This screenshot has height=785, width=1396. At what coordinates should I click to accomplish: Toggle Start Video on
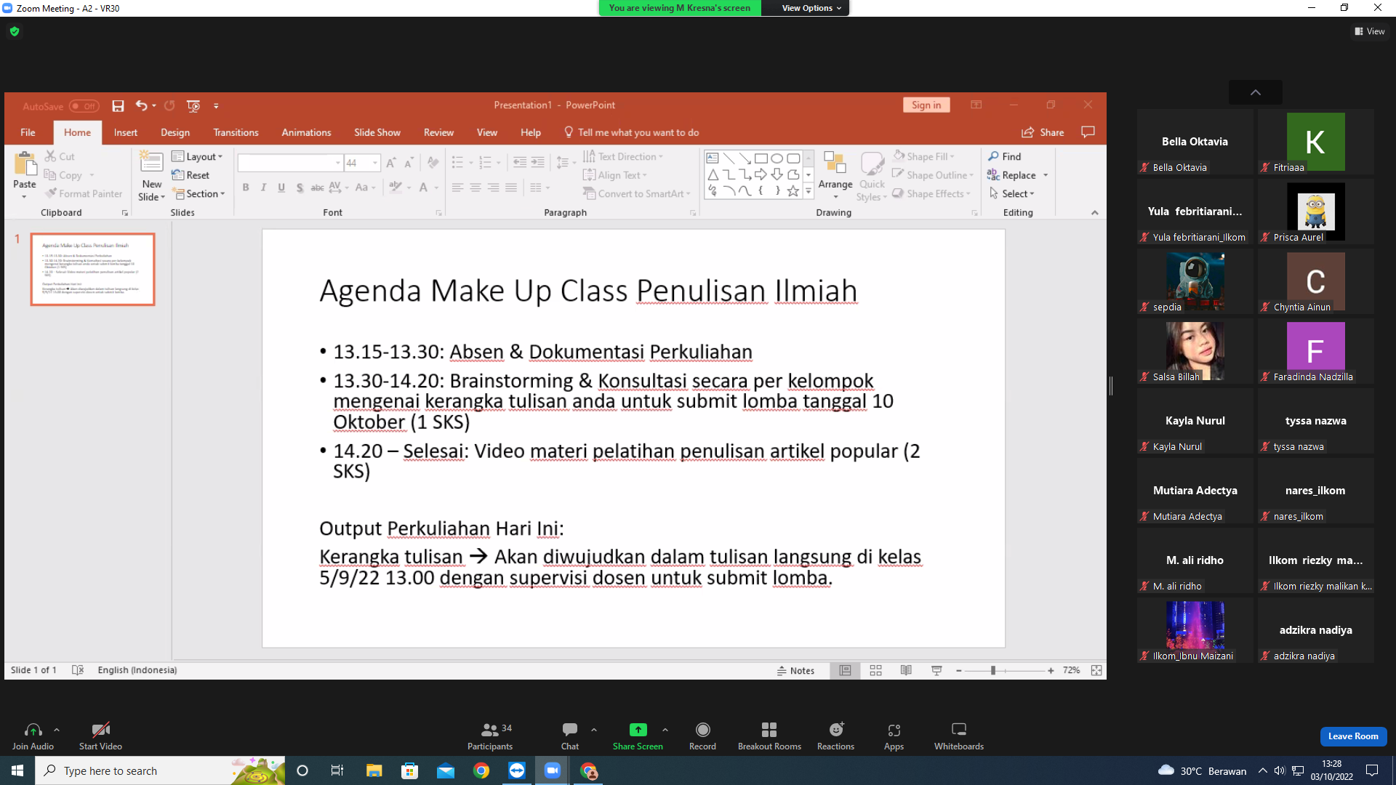pyautogui.click(x=100, y=736)
